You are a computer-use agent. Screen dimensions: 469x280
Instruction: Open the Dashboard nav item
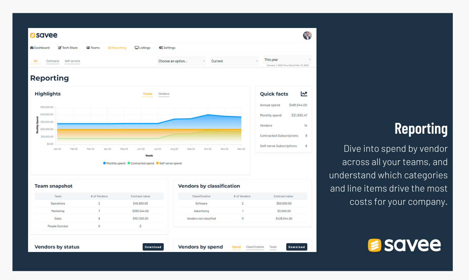[40, 48]
